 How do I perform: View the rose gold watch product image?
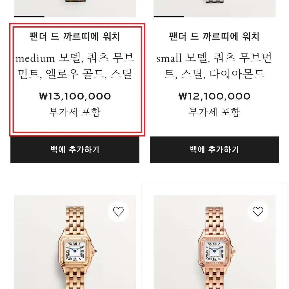pyautogui.click(x=75, y=242)
